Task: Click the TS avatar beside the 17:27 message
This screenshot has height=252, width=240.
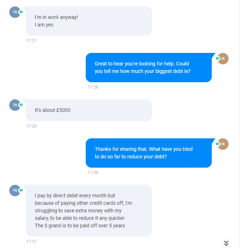Action: tap(15, 12)
